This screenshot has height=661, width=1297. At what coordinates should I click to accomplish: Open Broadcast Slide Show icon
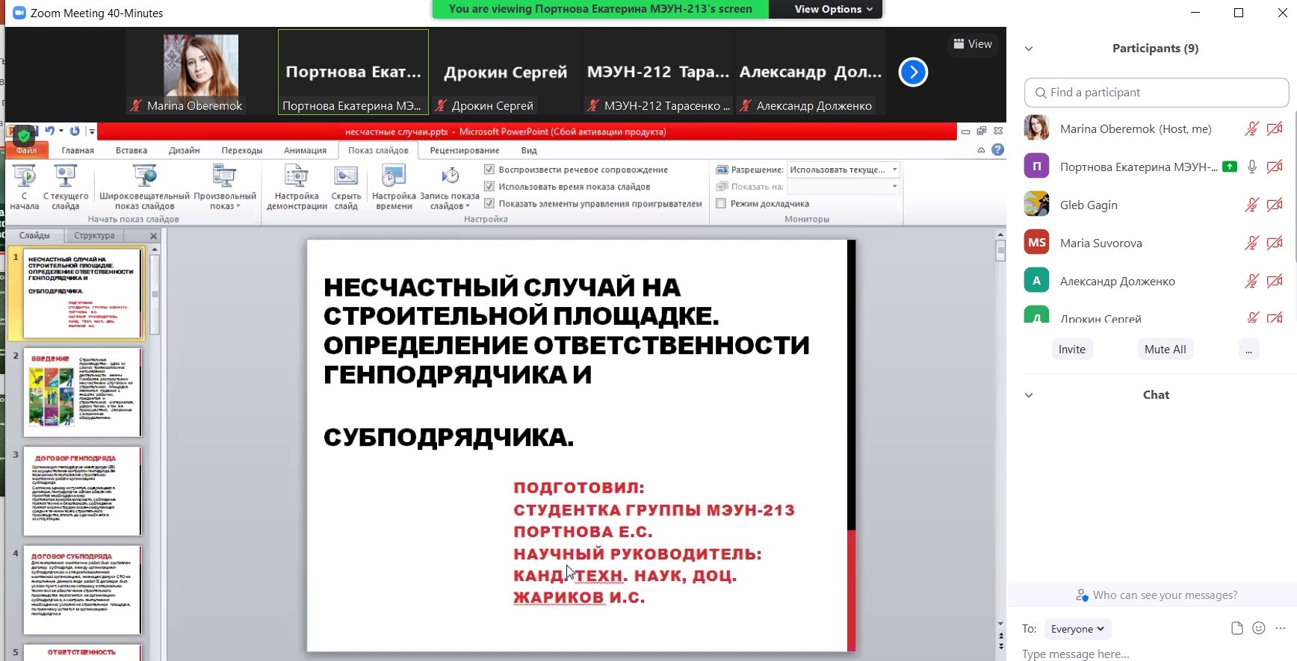[x=144, y=177]
